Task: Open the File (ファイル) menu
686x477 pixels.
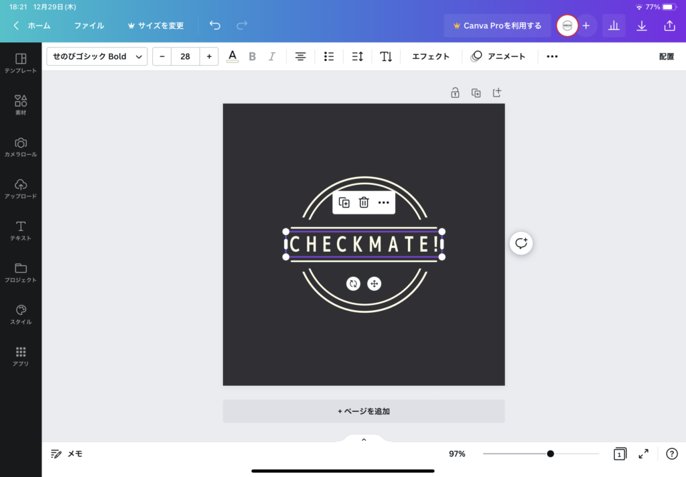Action: pos(88,25)
